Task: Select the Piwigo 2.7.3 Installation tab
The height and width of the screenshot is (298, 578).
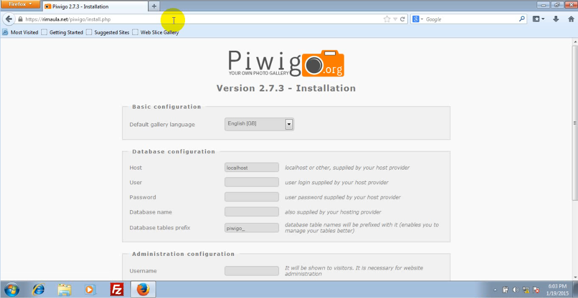Action: tap(95, 6)
